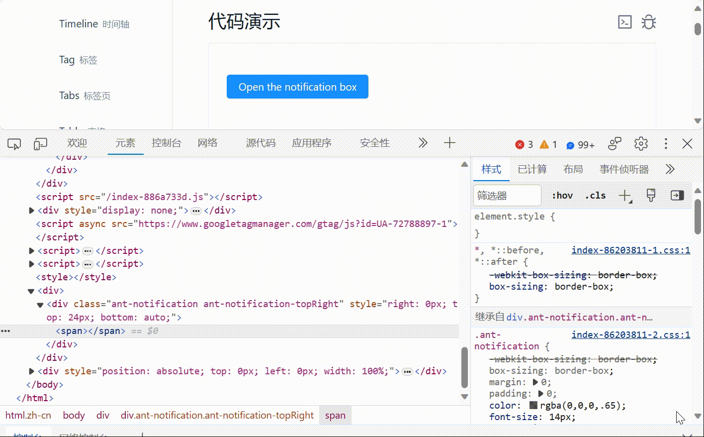Select the 已计算 computed pane tab

pos(532,169)
